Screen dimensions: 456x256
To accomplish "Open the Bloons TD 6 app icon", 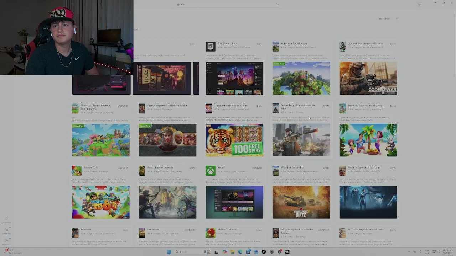I will pos(77,171).
